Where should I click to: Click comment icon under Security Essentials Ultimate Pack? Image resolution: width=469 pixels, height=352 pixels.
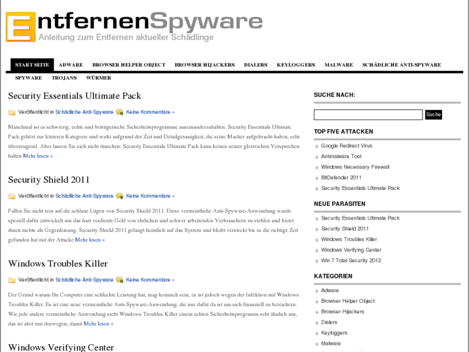119,112
